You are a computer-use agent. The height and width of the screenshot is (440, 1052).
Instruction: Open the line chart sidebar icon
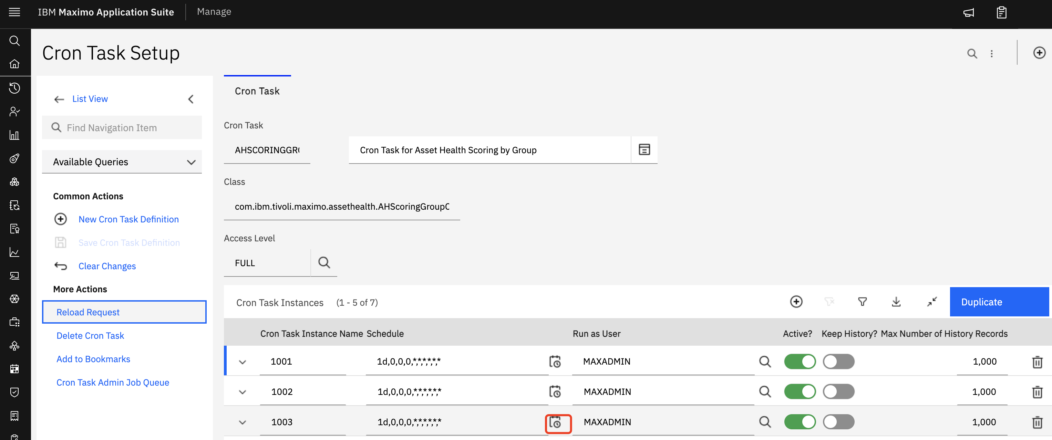click(14, 252)
